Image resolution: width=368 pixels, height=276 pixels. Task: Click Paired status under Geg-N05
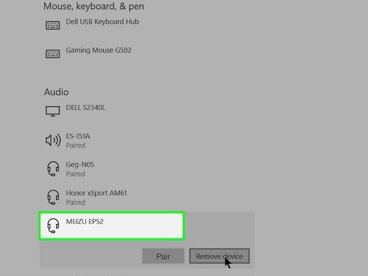75,174
